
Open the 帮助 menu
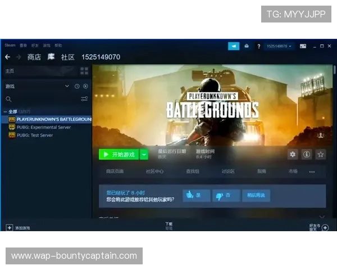tap(58, 46)
